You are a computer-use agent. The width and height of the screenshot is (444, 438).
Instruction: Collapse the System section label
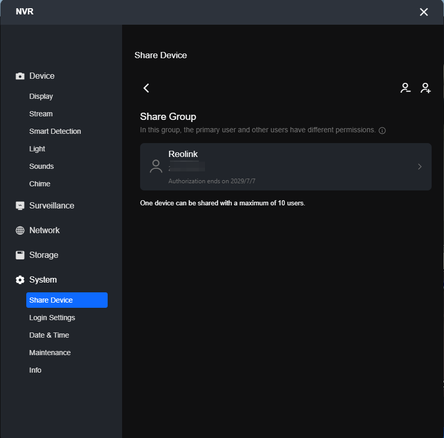[x=43, y=279]
